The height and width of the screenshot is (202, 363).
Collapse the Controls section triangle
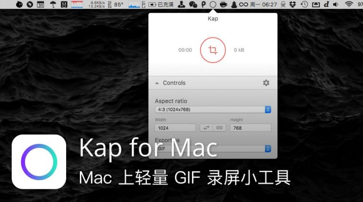pyautogui.click(x=157, y=83)
